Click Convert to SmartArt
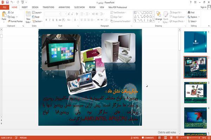This screenshot has height=140, width=211. coord(121,21)
